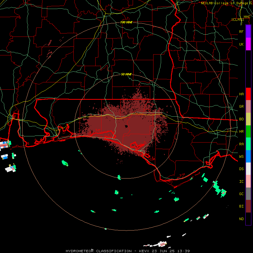Click the 23 JUN 25 date in the caption

coord(164,251)
